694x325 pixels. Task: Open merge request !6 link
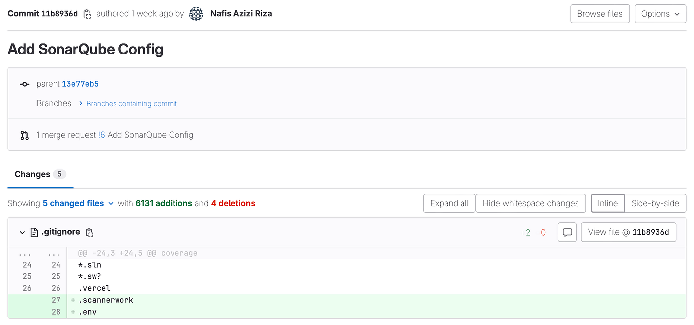[101, 135]
